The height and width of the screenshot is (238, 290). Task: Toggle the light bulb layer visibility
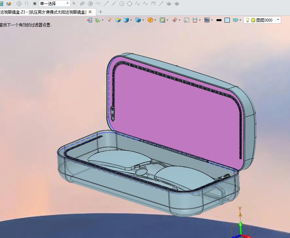(248, 20)
